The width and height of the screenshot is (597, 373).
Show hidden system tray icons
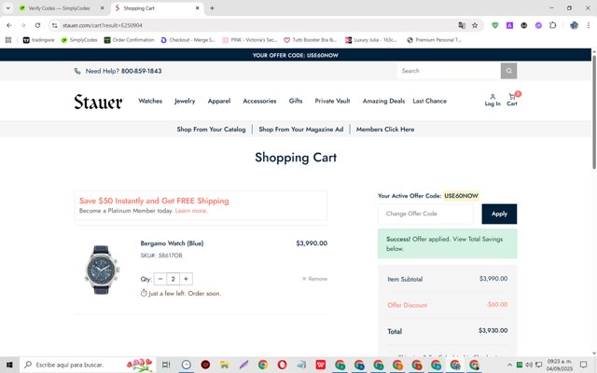click(509, 365)
